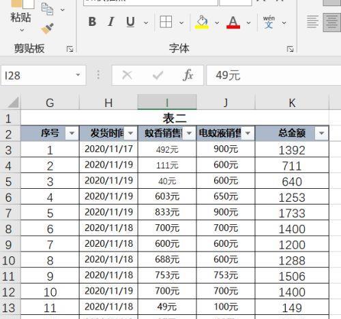
Task: Click the Format Painter brush icon
Action: point(47,29)
